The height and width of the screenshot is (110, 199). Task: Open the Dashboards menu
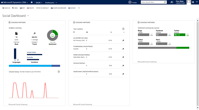pyautogui.click(x=50, y=3)
